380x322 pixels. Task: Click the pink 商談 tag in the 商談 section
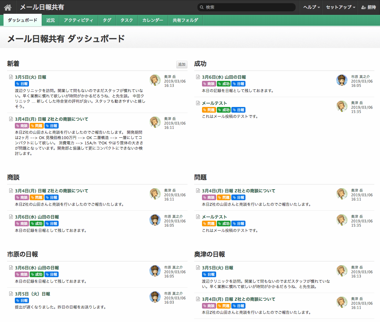point(22,197)
